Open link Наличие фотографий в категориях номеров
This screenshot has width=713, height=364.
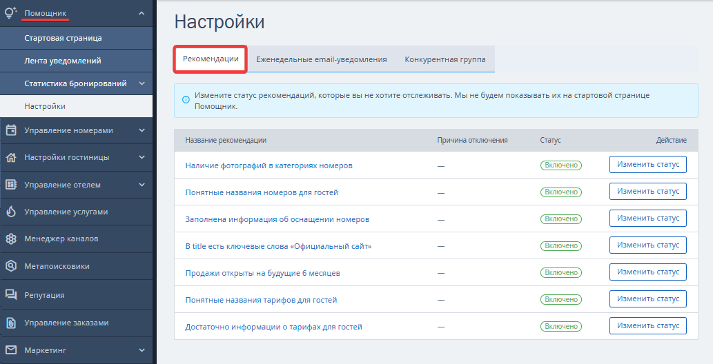[x=268, y=165]
